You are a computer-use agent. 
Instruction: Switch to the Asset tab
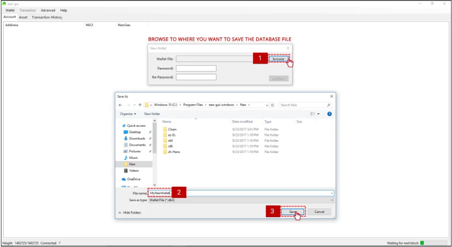(23, 17)
